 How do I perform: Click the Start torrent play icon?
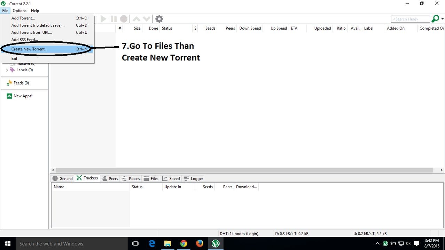click(103, 19)
